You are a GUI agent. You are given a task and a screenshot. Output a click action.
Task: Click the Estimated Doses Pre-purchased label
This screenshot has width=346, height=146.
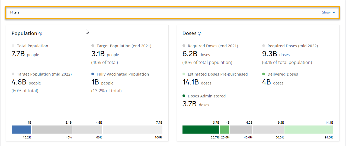click(x=218, y=74)
